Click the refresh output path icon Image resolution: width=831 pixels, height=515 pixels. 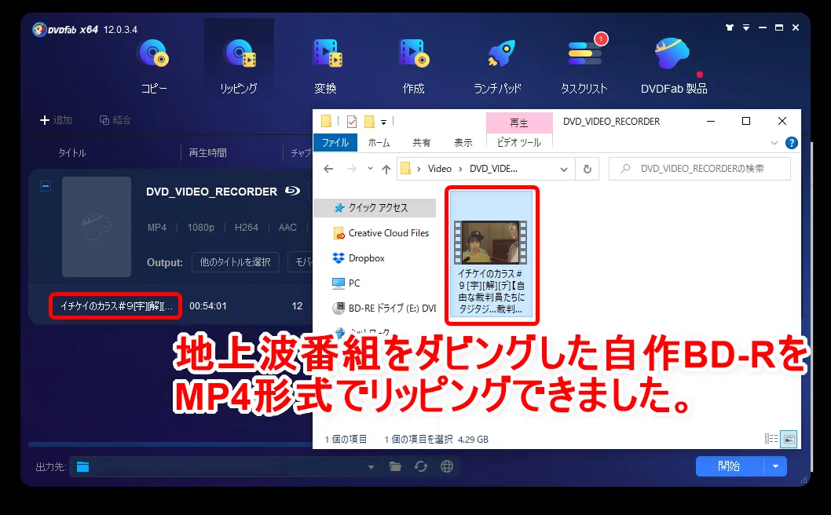421,466
